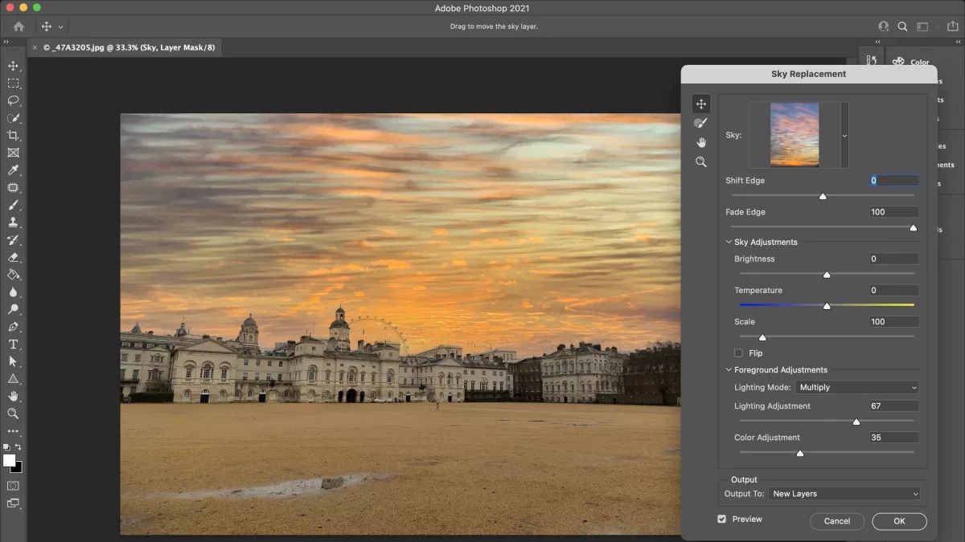Viewport: 965px width, 542px height.
Task: Open the Output To dropdown
Action: click(x=844, y=494)
